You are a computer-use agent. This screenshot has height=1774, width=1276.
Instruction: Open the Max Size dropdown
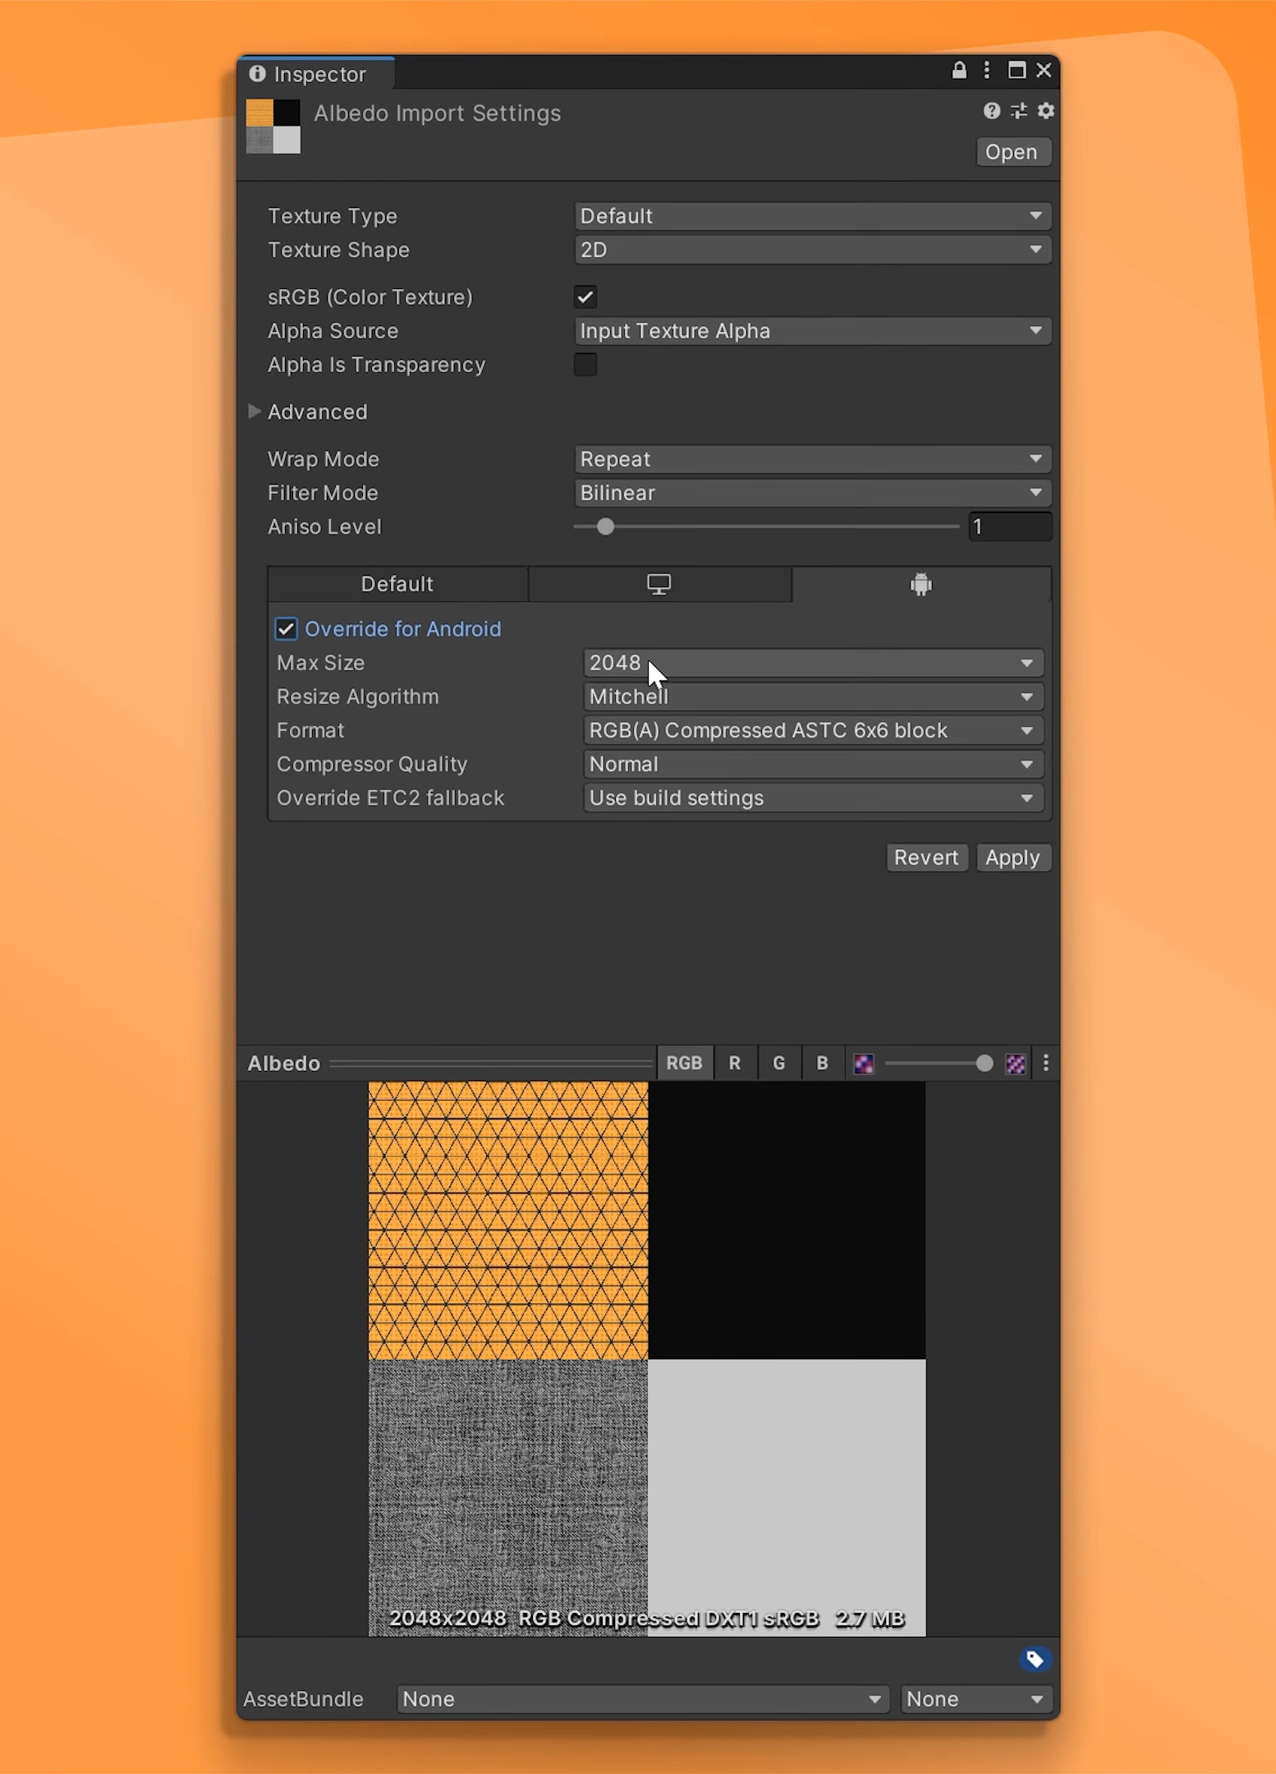[813, 663]
